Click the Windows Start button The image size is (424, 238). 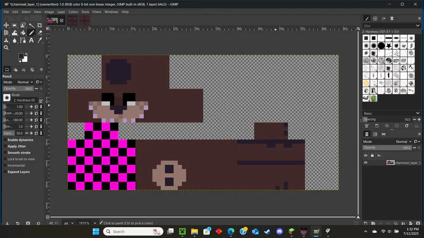pyautogui.click(x=96, y=231)
